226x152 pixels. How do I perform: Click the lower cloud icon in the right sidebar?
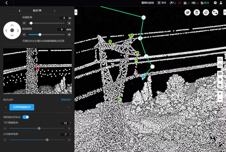point(220,65)
